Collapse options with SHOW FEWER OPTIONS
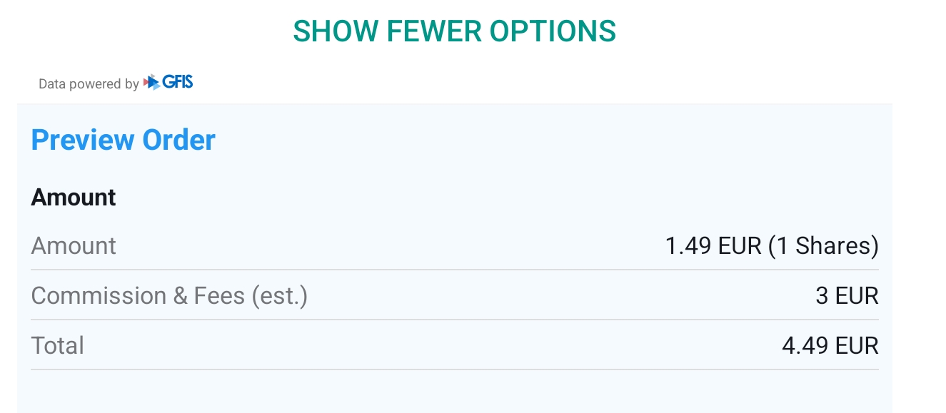The image size is (946, 413). click(x=454, y=31)
